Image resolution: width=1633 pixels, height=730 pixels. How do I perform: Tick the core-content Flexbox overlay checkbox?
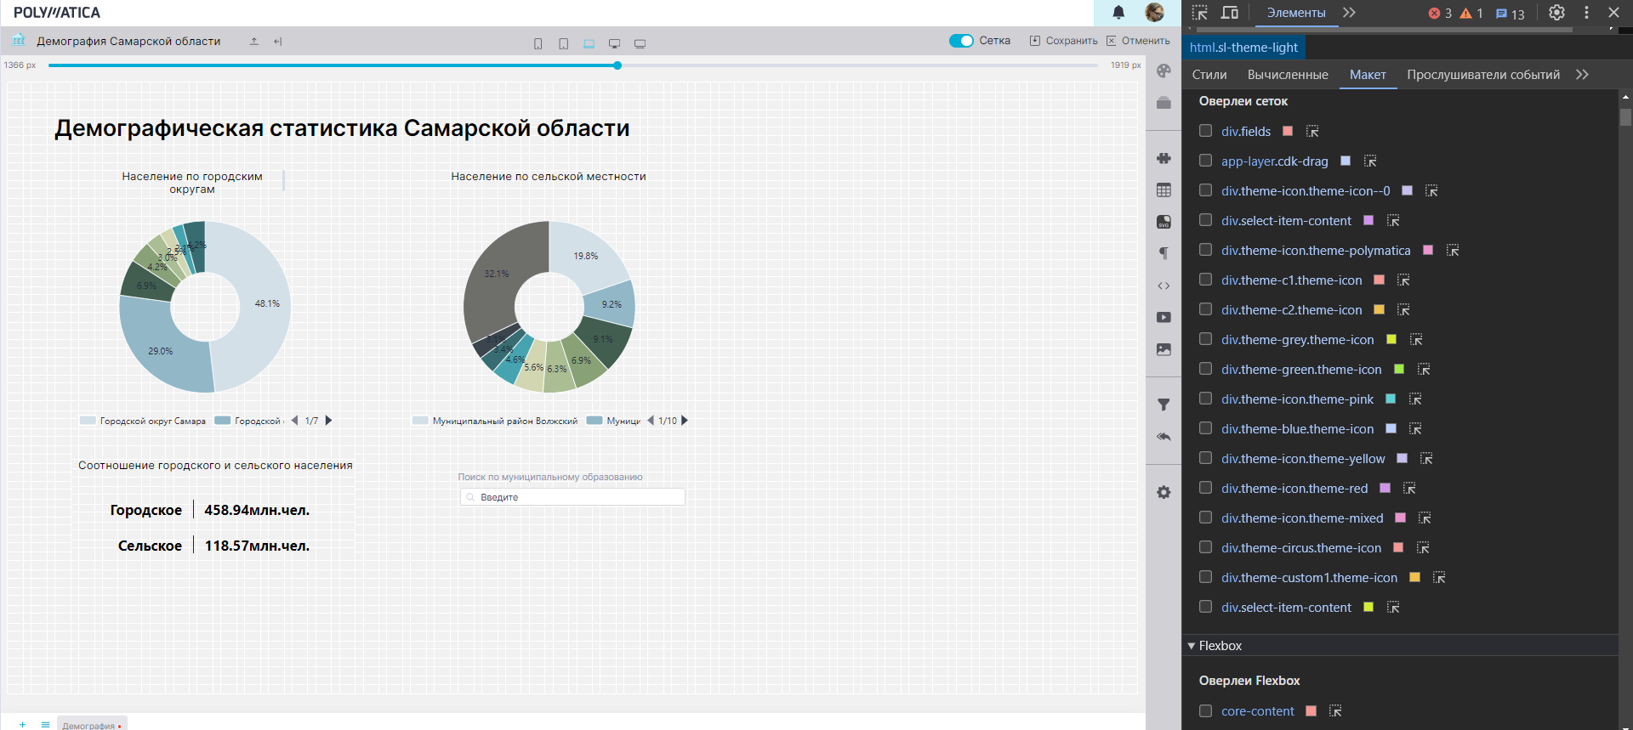(1205, 711)
